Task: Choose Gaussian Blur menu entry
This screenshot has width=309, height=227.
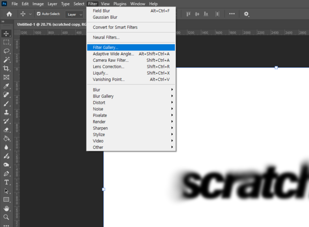Action: (131, 17)
